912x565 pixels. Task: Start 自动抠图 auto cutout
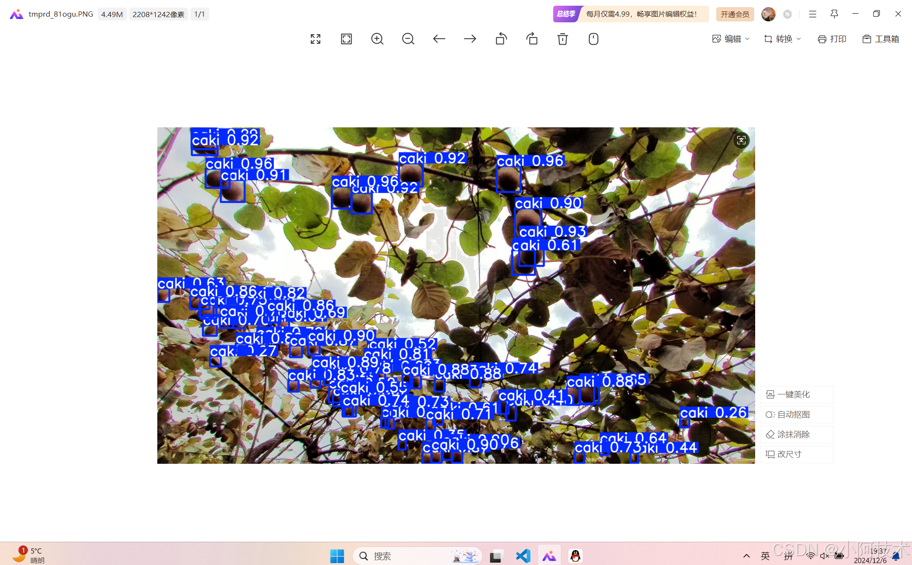(x=797, y=414)
